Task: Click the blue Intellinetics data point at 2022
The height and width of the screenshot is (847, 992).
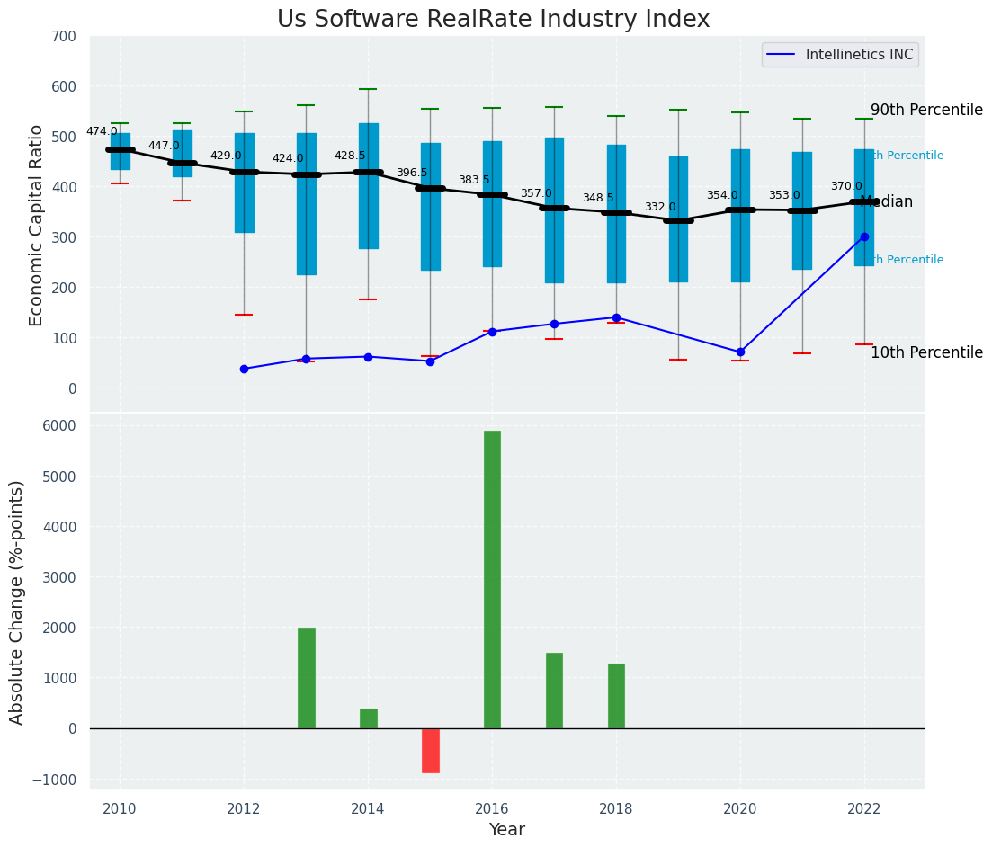Action: click(x=864, y=237)
